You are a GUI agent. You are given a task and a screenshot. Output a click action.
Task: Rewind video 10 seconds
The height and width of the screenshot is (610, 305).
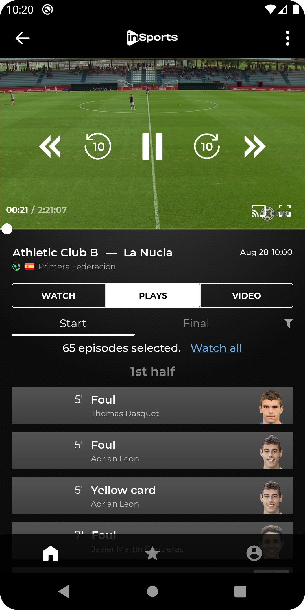pyautogui.click(x=98, y=146)
